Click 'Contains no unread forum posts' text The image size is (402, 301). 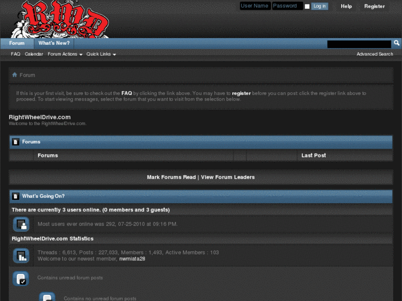100,298
